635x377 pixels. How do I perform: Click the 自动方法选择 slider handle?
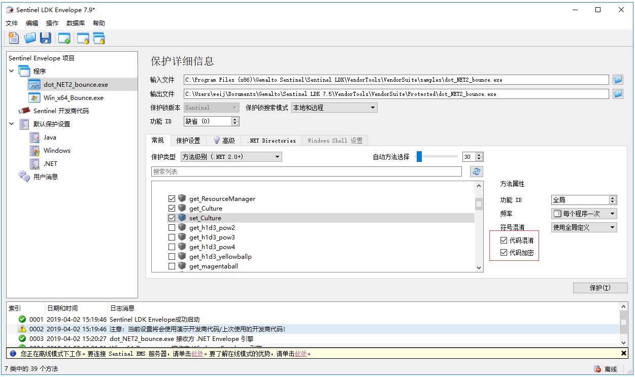point(419,157)
